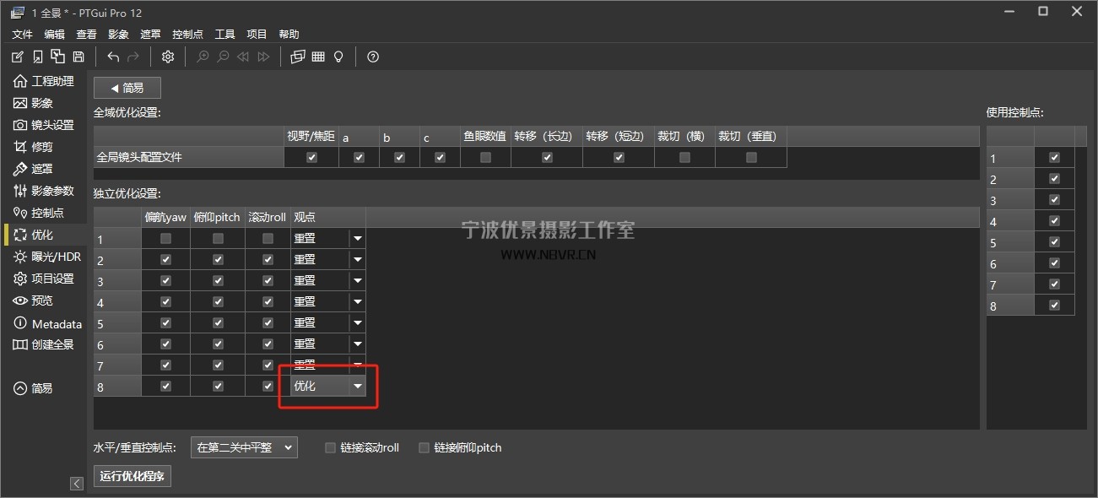Click the lightbulb toolbar icon

[x=338, y=57]
